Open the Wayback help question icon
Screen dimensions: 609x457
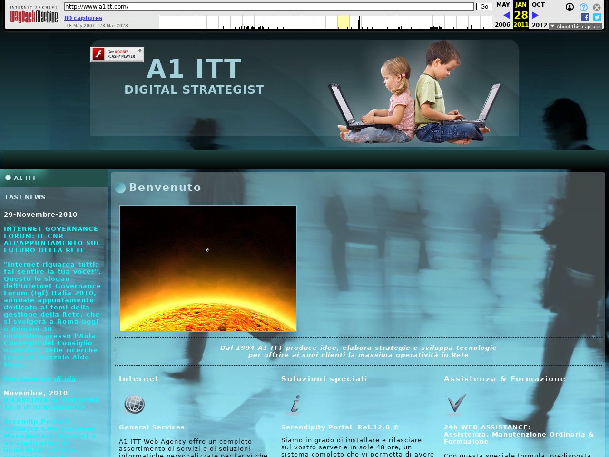coord(583,7)
